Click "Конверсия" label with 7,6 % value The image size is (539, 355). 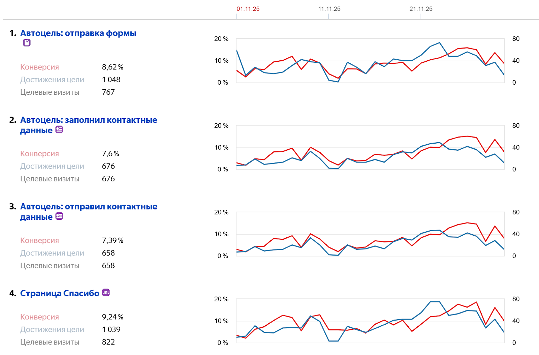coord(39,154)
